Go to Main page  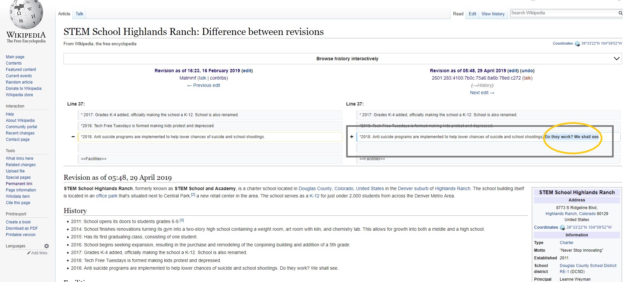point(15,57)
